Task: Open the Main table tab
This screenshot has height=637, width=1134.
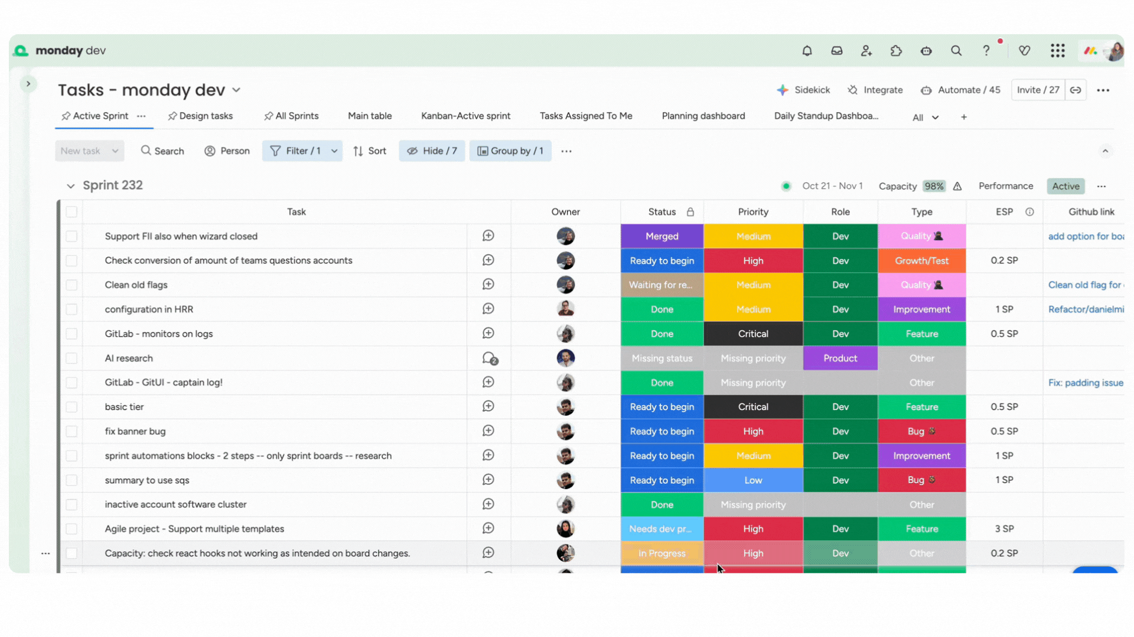Action: coord(370,116)
